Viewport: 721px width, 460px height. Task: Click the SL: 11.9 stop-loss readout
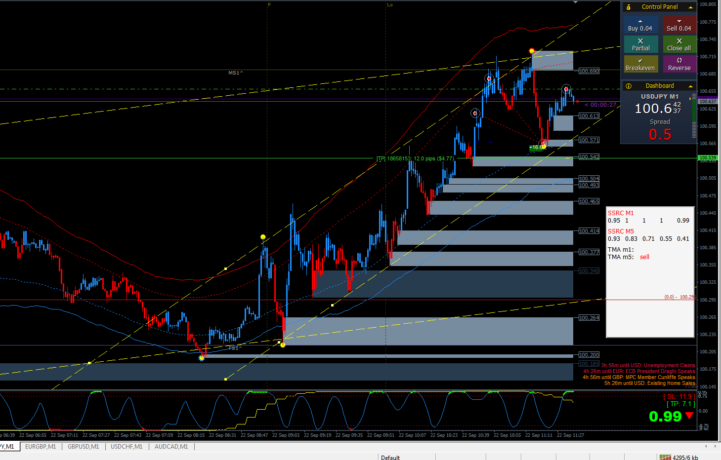pyautogui.click(x=679, y=396)
